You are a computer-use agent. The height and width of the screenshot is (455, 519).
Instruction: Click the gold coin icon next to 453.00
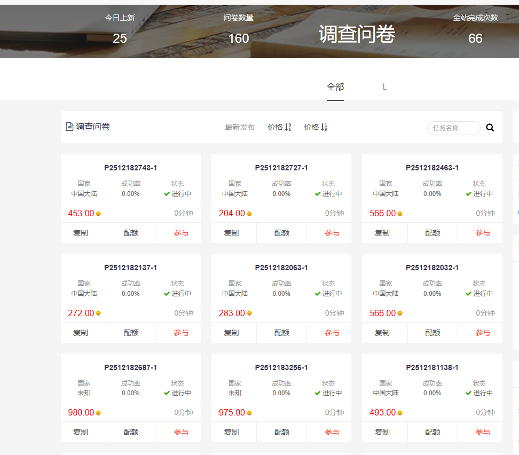click(98, 213)
